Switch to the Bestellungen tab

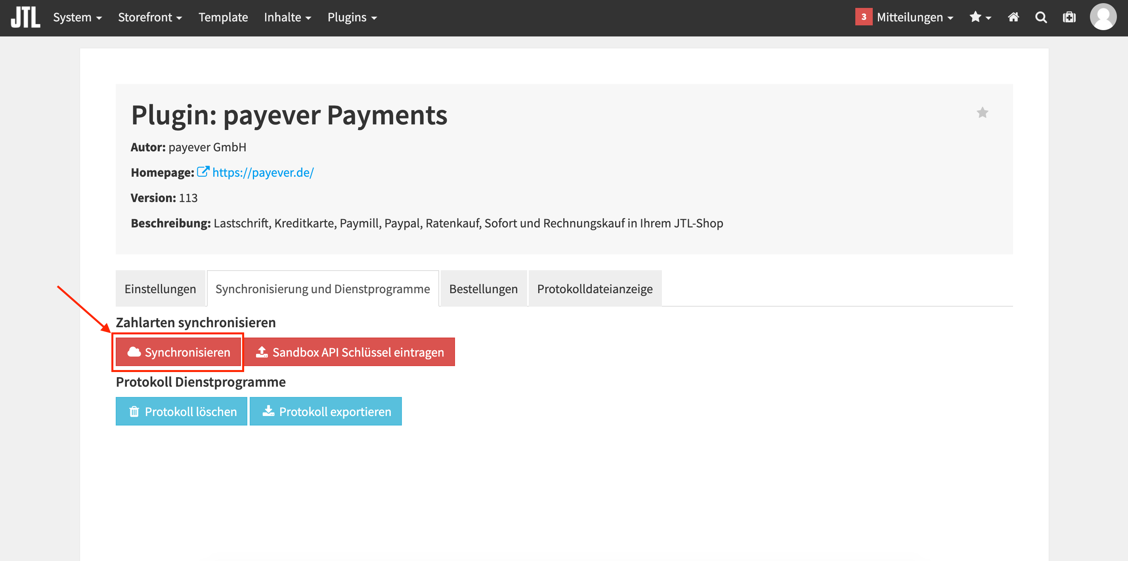(x=484, y=288)
